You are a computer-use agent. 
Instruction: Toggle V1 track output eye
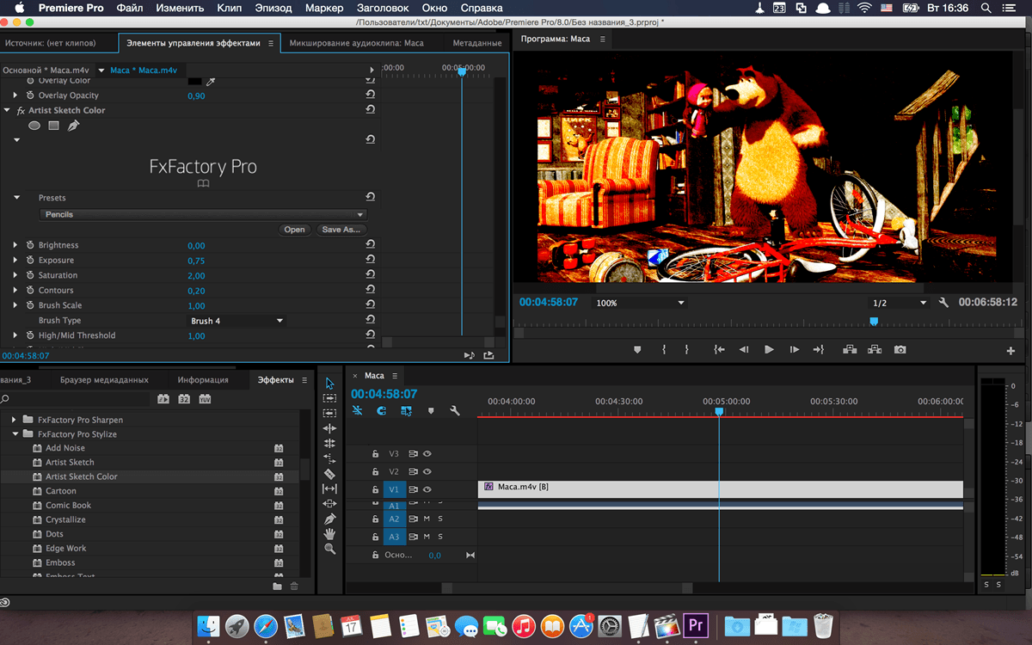pos(427,489)
